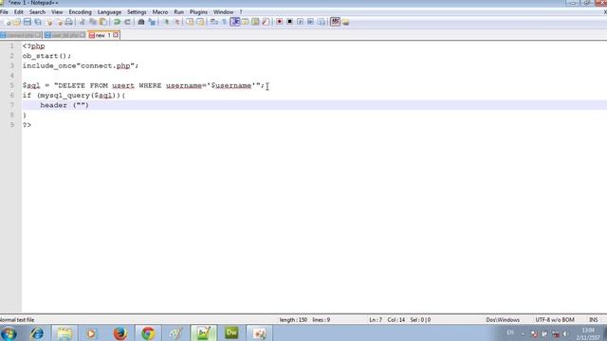This screenshot has height=341, width=607.
Task: Click the macro Playback icon
Action: click(300, 22)
